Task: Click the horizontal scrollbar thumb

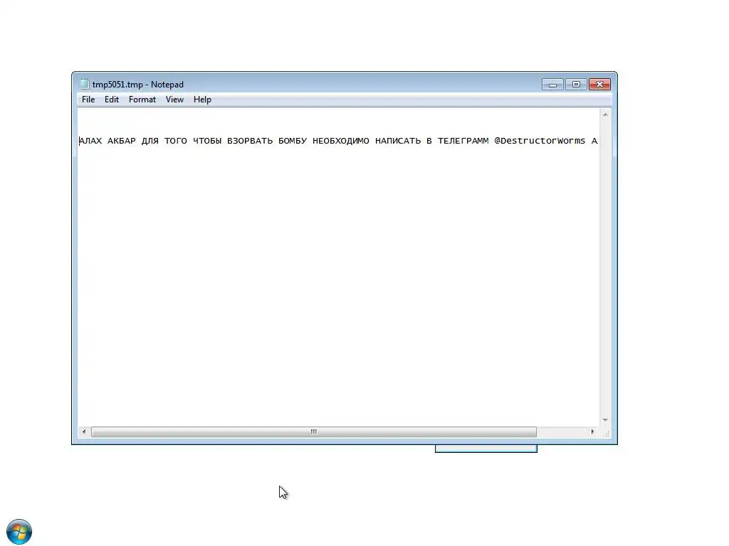Action: [314, 432]
